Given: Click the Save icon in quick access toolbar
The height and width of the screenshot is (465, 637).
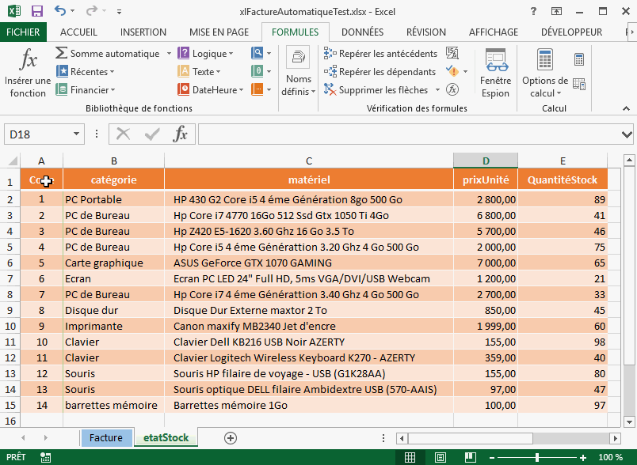Looking at the screenshot, I should pos(37,11).
